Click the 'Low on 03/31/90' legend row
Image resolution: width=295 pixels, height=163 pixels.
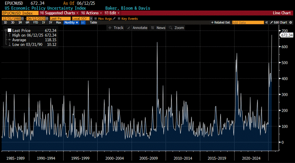pos(34,44)
